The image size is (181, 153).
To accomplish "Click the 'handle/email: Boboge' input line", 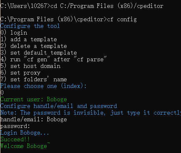I will coord(34,119).
